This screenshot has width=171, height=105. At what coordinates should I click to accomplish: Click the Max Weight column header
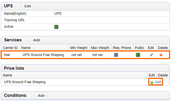(100, 48)
